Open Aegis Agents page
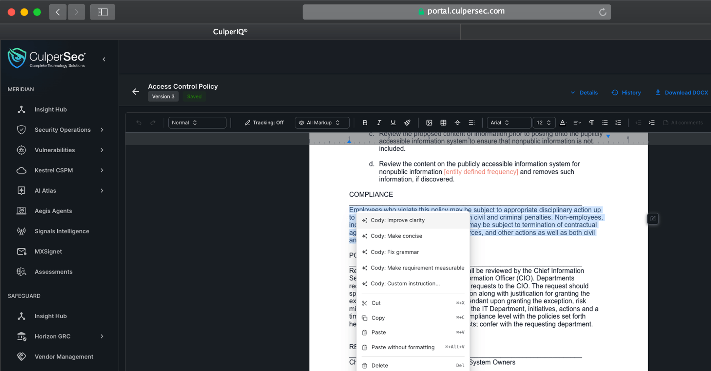 [53, 211]
